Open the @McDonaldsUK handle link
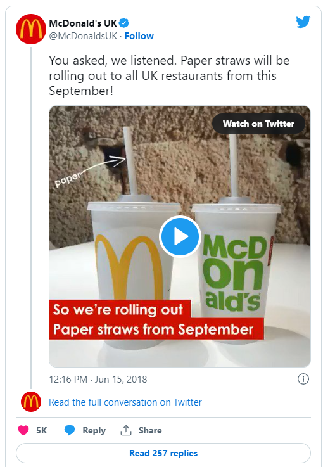The image size is (335, 467). (x=83, y=36)
